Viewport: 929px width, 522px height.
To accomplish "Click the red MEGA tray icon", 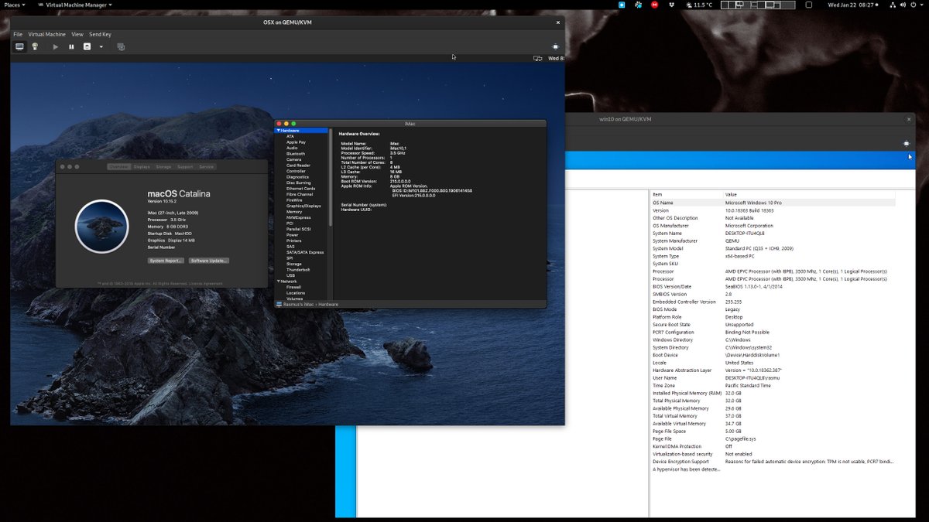I will (x=654, y=5).
